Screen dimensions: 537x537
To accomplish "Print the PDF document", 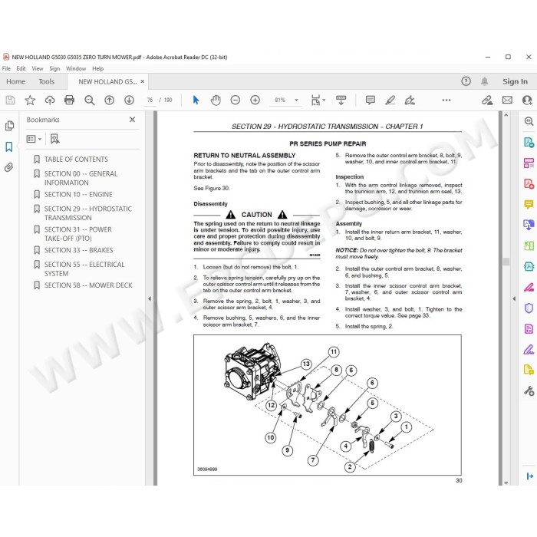I will (x=70, y=100).
